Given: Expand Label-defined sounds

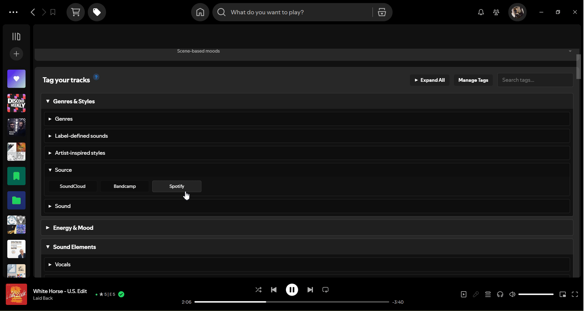Looking at the screenshot, I should point(307,136).
